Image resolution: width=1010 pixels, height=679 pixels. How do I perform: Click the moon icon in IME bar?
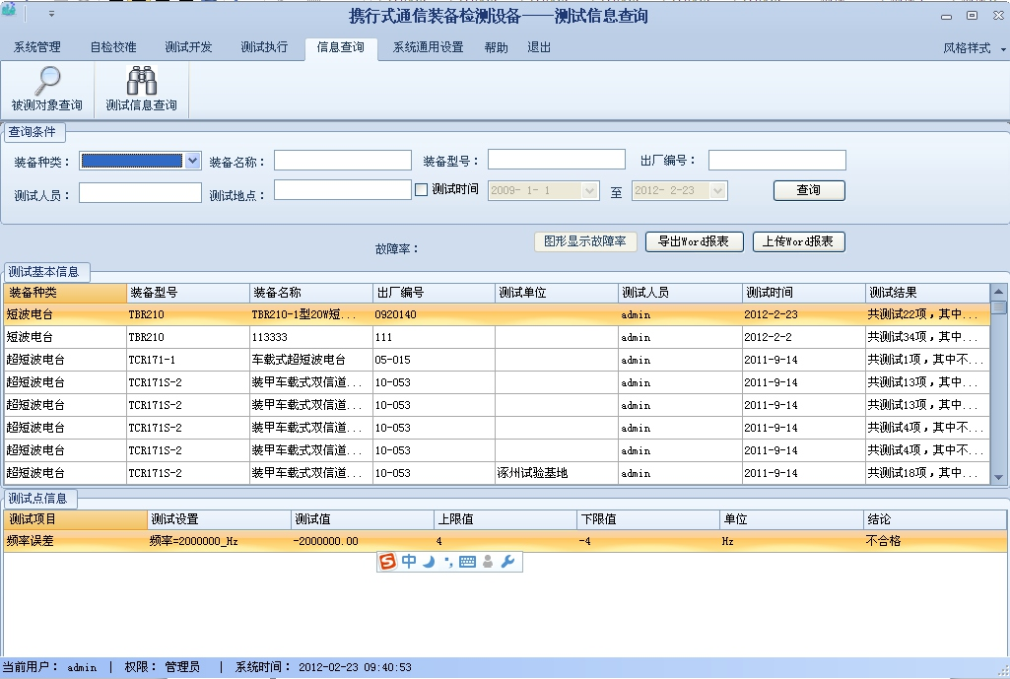coord(429,562)
